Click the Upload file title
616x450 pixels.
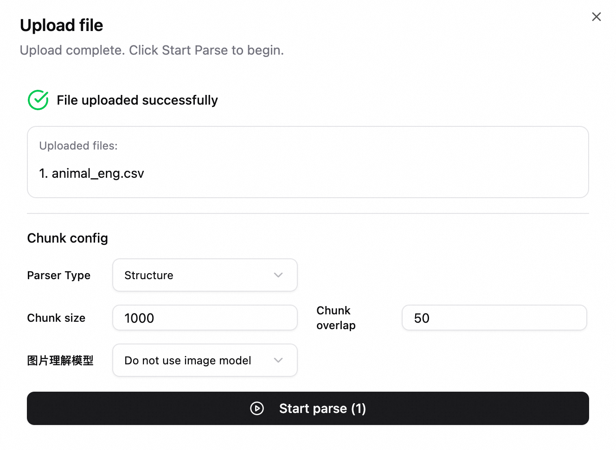[x=62, y=25]
